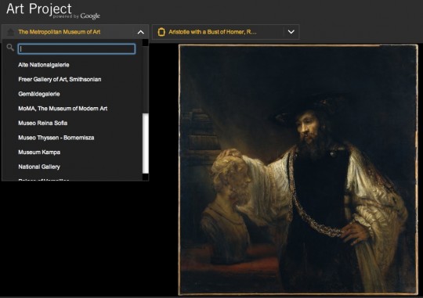423x298 pixels.
Task: Pick MoMA, The Museum of Modern Art
Action: (63, 109)
